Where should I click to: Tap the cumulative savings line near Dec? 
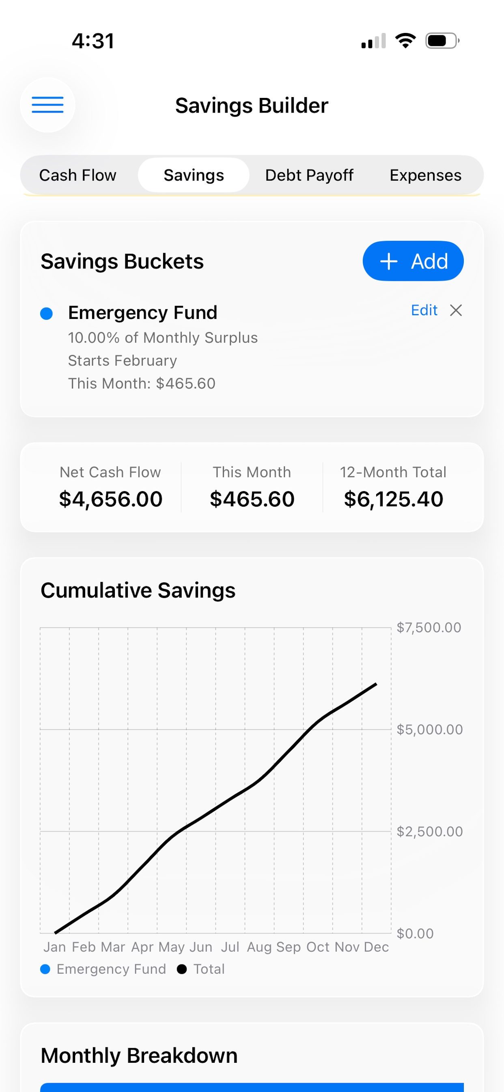(375, 684)
